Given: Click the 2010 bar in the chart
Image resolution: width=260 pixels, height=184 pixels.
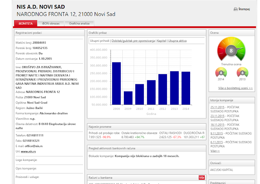Looking at the screenshot, I should 140,94.
